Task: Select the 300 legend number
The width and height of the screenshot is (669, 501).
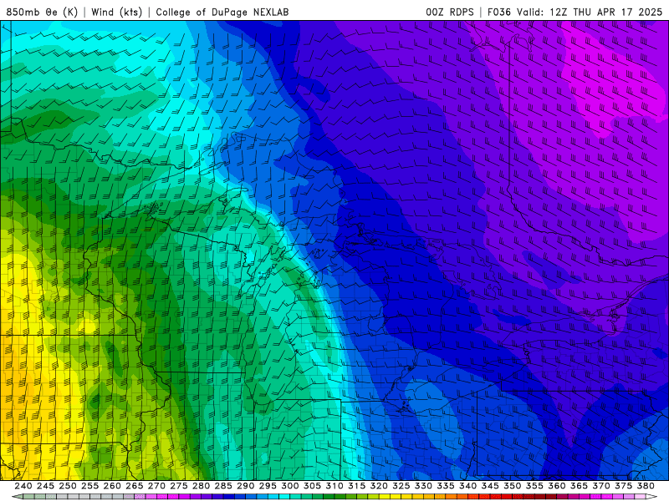Action: [x=289, y=486]
